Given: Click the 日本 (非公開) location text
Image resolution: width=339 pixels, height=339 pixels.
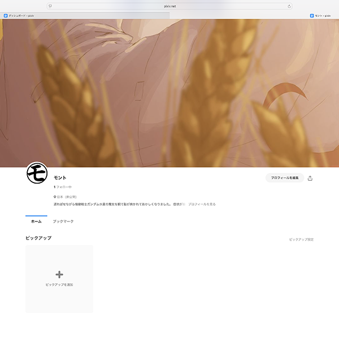Looking at the screenshot, I should click(67, 197).
